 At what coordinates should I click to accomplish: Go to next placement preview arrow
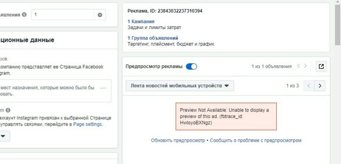pos(320,86)
